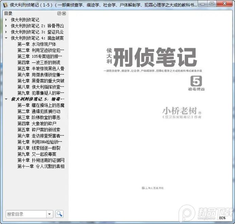This screenshot has width=235, height=224.
Task: Collapse 侯大利刑侦笔记.5 tree node
Action: (x=6, y=99)
